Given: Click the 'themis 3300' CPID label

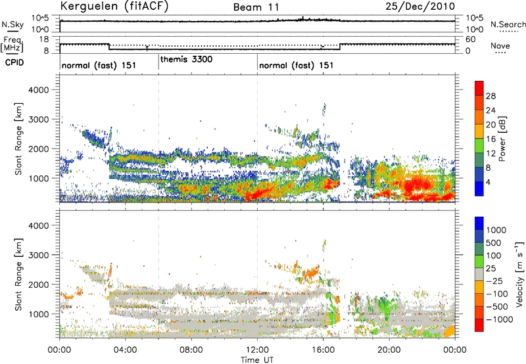Looking at the screenshot, I should (x=186, y=60).
